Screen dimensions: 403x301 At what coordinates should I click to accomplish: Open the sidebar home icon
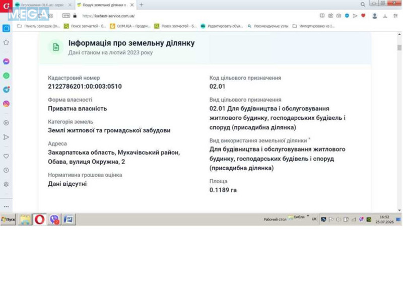pyautogui.click(x=6, y=28)
